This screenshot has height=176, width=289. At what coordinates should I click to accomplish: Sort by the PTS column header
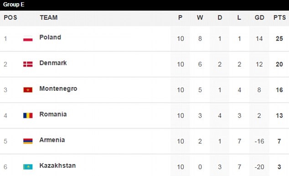pyautogui.click(x=279, y=17)
